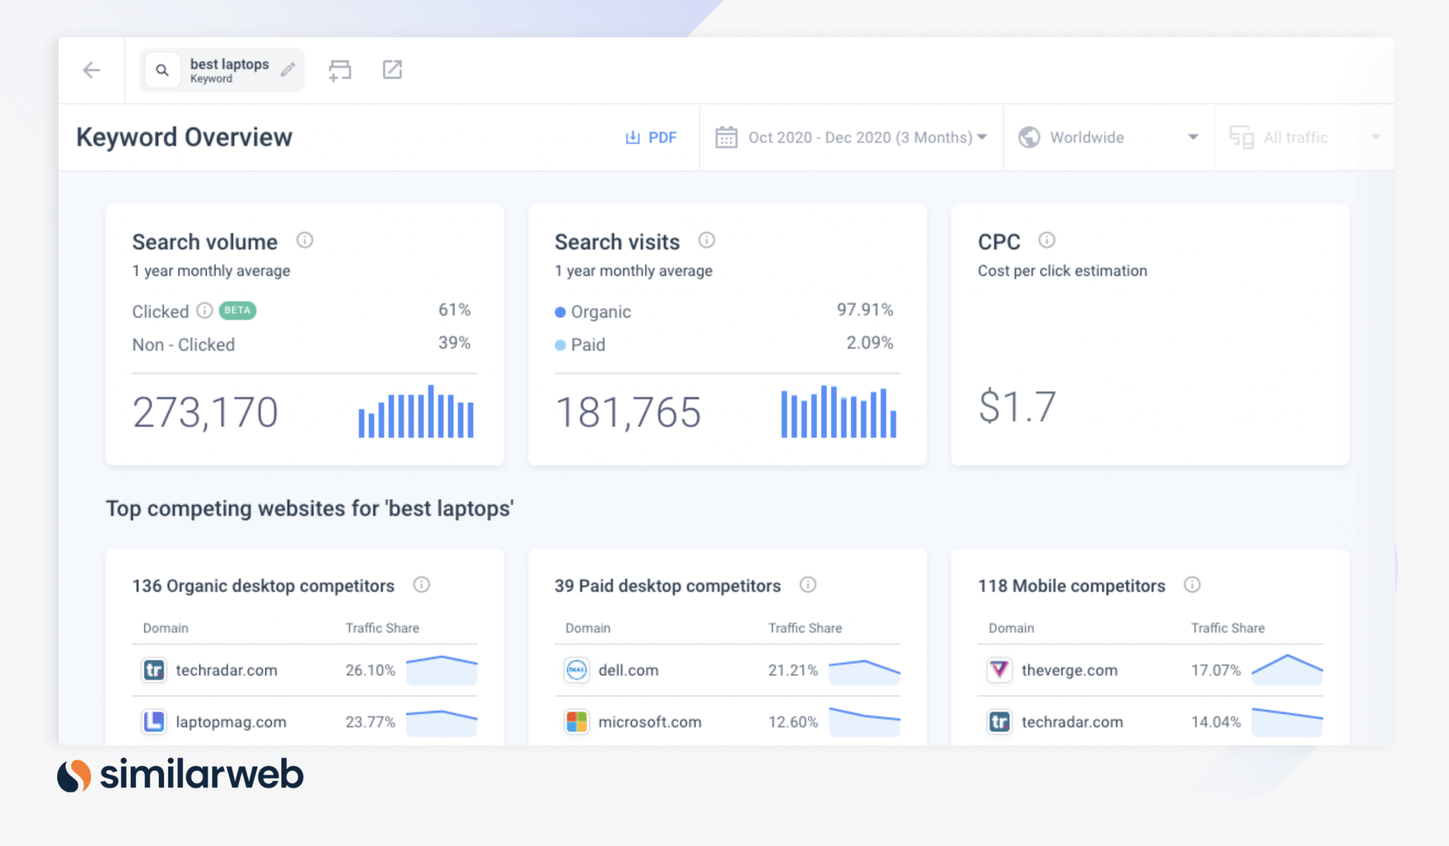Click the back navigation arrow icon
This screenshot has height=846, width=1449.
coord(93,70)
